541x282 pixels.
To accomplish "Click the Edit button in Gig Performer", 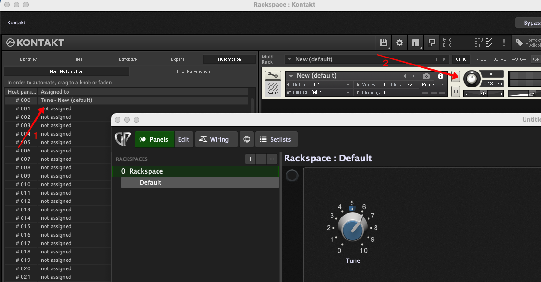I will tap(184, 139).
